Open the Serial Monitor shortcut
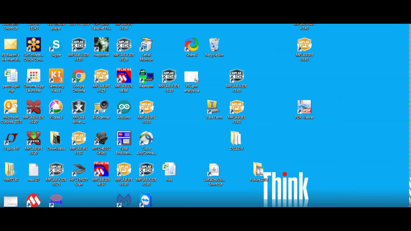This screenshot has width=411, height=231. pyautogui.click(x=146, y=50)
